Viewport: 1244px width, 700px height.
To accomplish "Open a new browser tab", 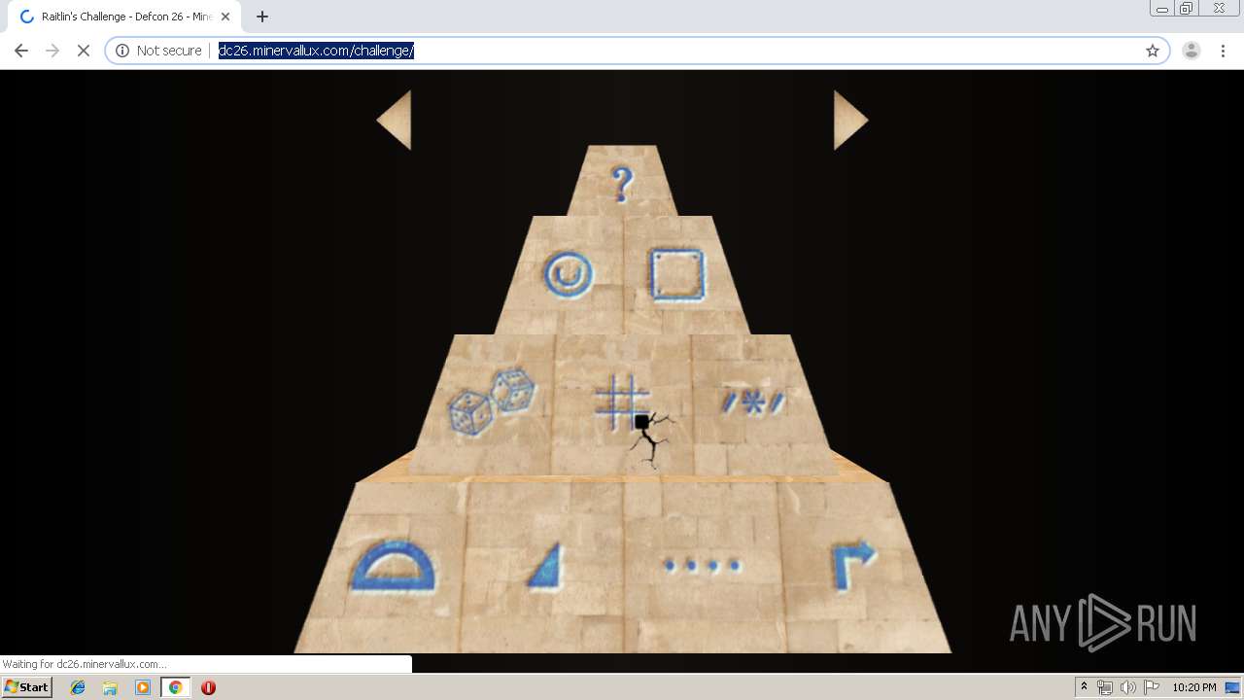I will pyautogui.click(x=262, y=17).
